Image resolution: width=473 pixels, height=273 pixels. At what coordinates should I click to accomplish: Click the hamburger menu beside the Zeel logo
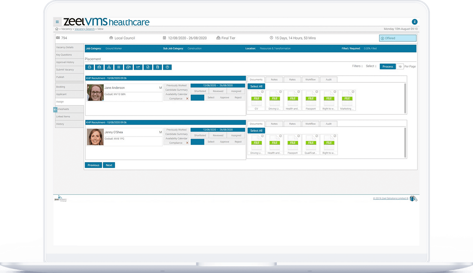coord(57,21)
